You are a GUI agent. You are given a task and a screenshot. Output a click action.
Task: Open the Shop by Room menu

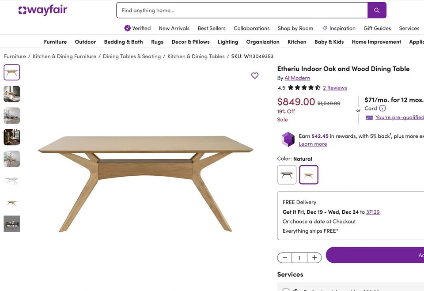click(295, 28)
